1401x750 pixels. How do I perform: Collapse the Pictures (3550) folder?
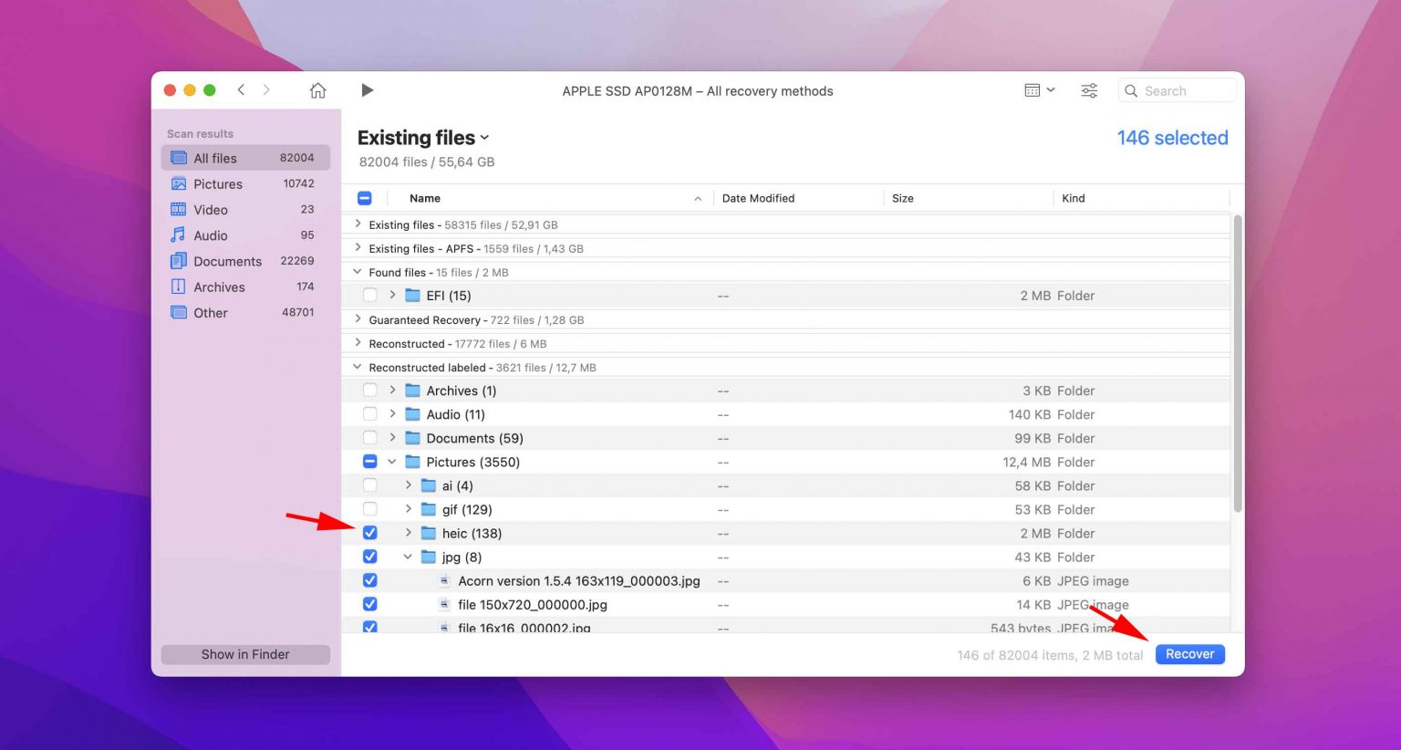click(392, 462)
